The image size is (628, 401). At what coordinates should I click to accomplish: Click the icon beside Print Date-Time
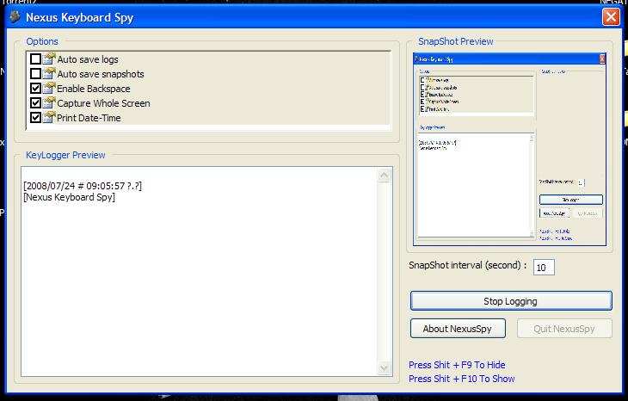click(49, 117)
